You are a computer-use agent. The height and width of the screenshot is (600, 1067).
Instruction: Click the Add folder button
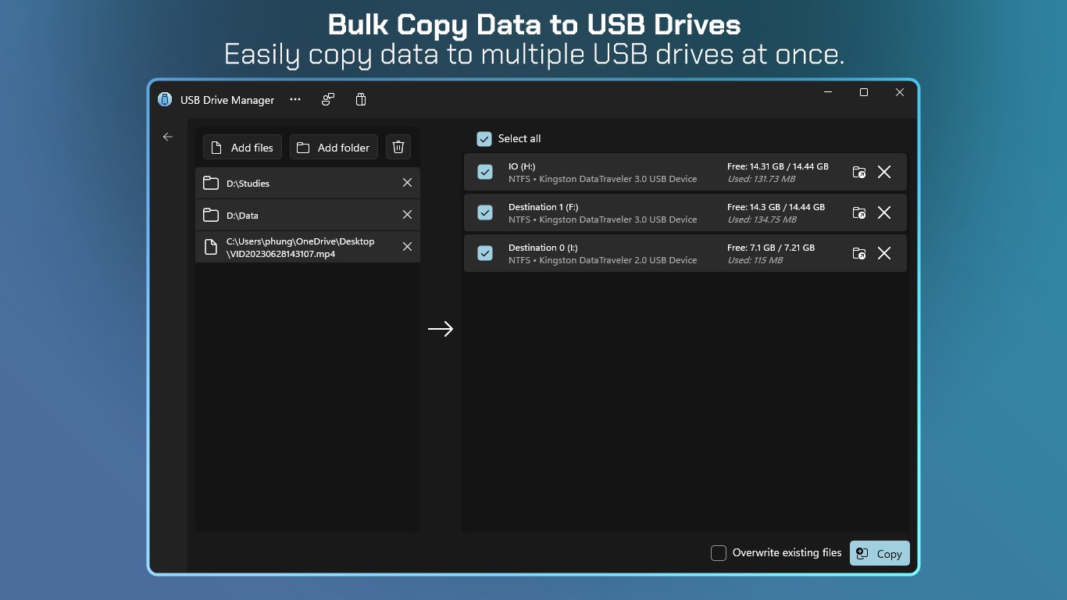pos(334,147)
